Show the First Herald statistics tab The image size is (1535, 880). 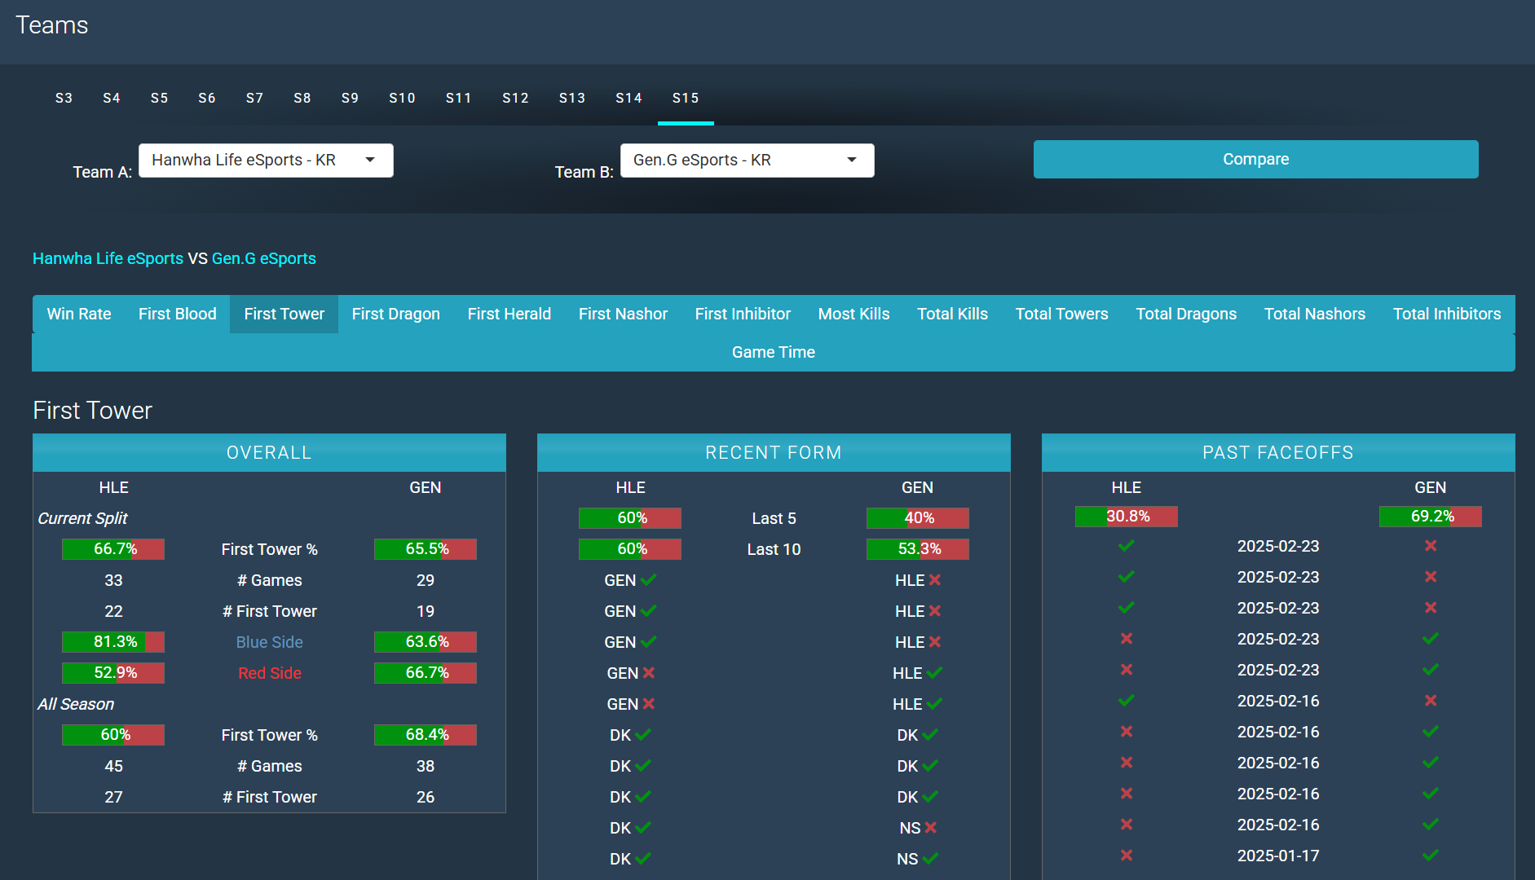(509, 314)
